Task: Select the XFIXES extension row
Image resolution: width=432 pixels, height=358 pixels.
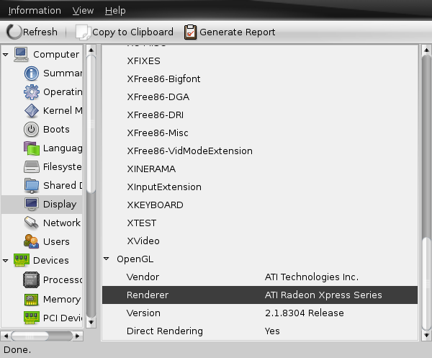Action: click(260, 61)
